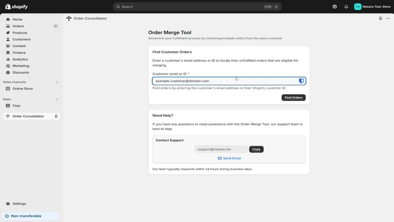Viewport: 394px width, 222px height.
Task: Click the Finance bank icon
Action: coord(8,53)
